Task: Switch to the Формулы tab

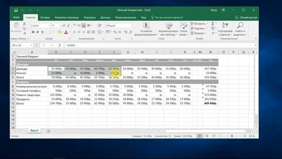Action: click(89, 18)
